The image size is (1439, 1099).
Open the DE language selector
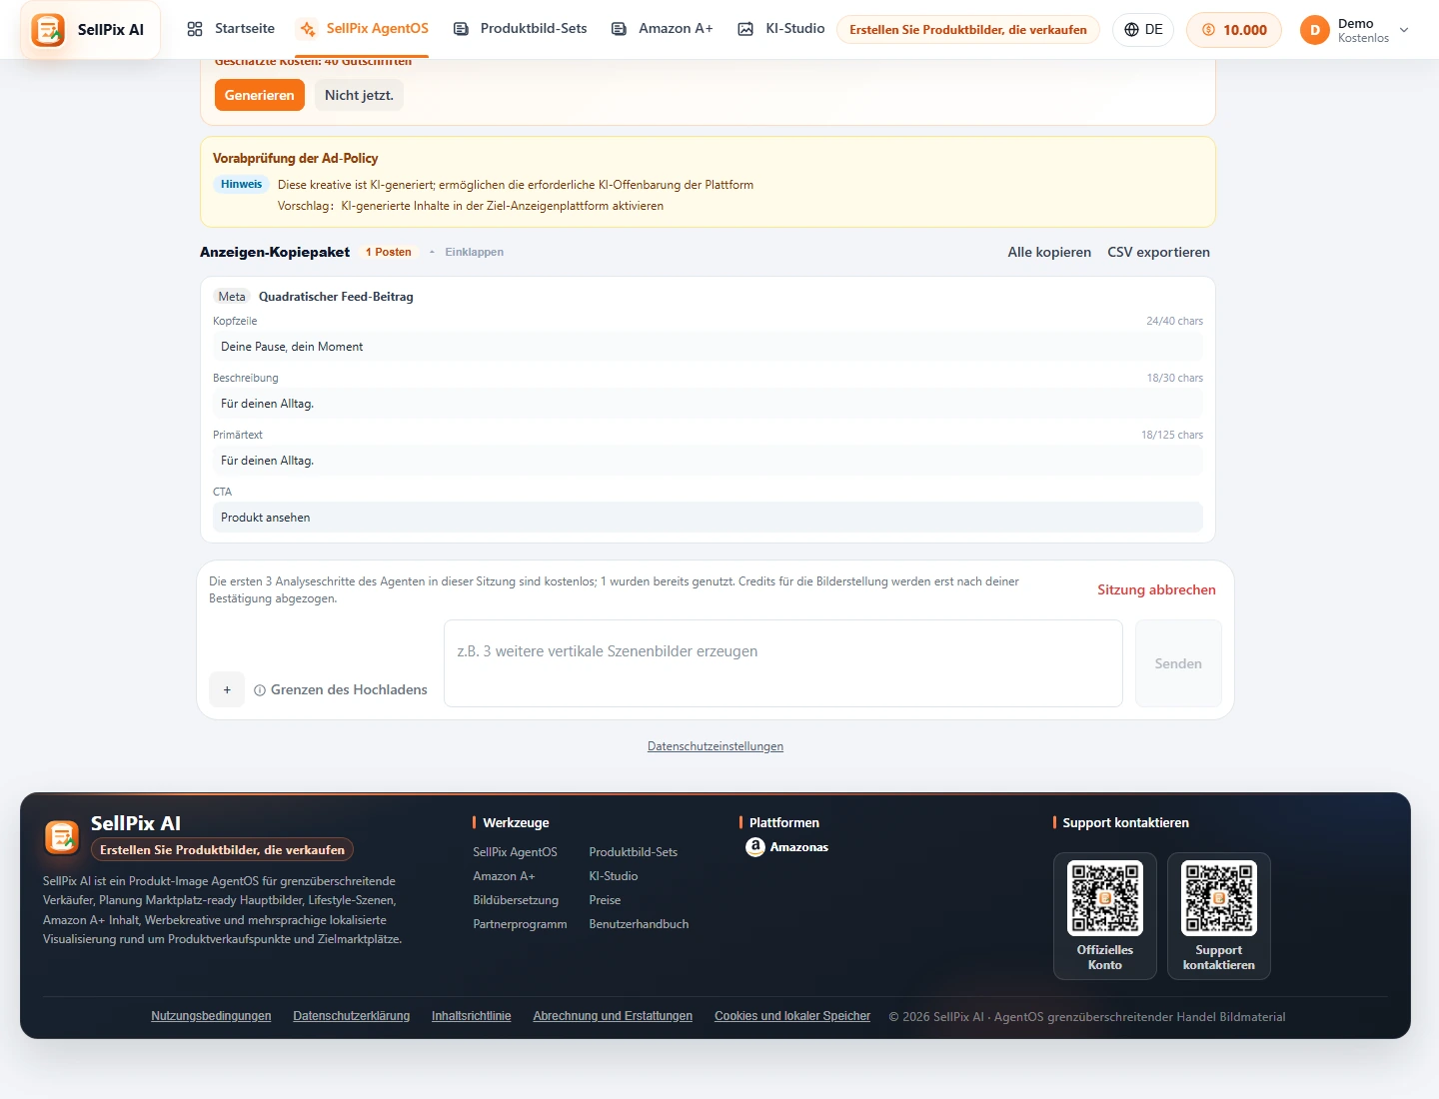point(1143,30)
